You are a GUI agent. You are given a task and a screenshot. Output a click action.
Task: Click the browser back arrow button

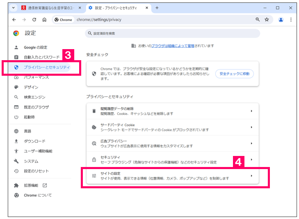pos(15,20)
